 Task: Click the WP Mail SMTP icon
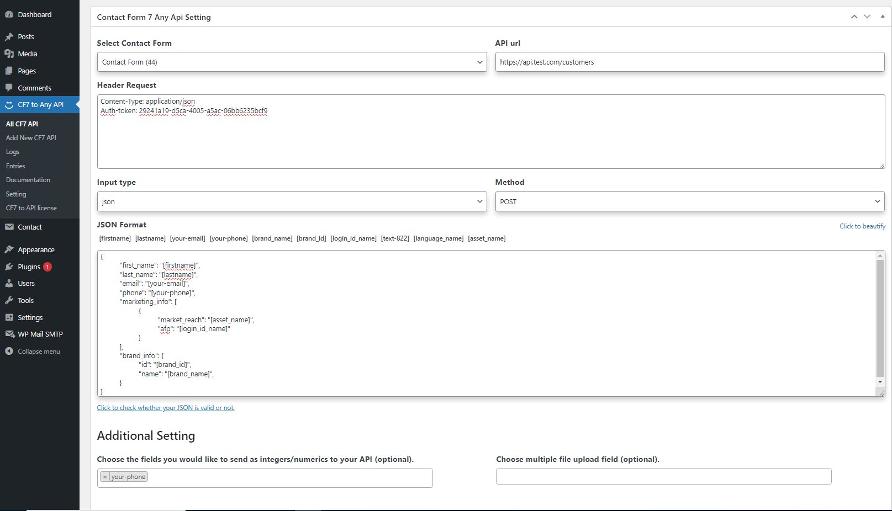pos(9,334)
